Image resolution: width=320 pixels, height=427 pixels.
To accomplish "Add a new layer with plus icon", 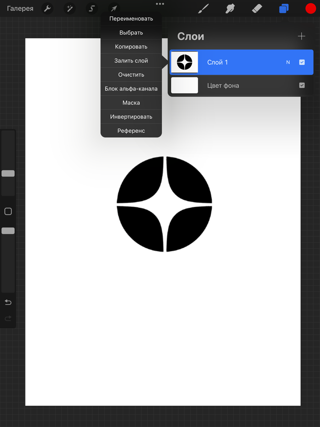I will [302, 36].
